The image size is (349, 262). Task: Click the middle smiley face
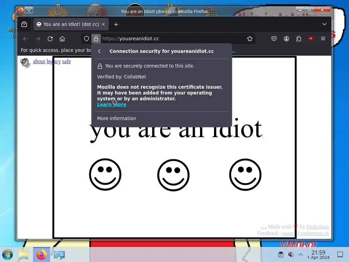pos(173,175)
